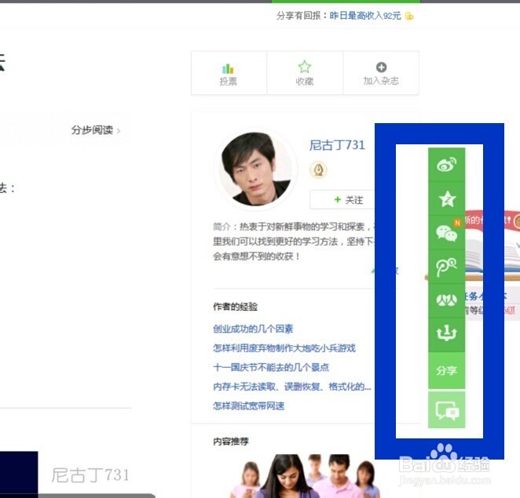This screenshot has height=498, width=520.
Task: Click the Baidu share-count icon
Action: (x=446, y=334)
